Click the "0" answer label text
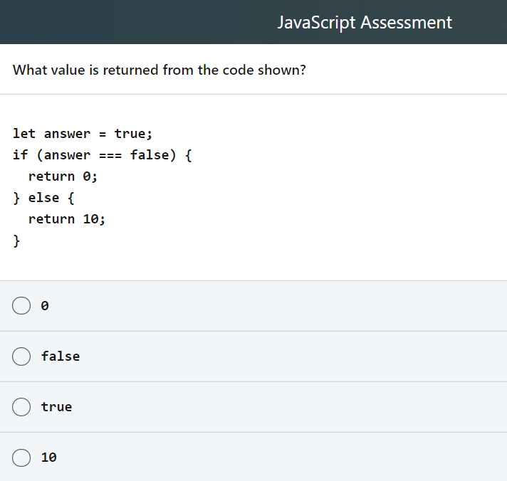 coord(45,306)
